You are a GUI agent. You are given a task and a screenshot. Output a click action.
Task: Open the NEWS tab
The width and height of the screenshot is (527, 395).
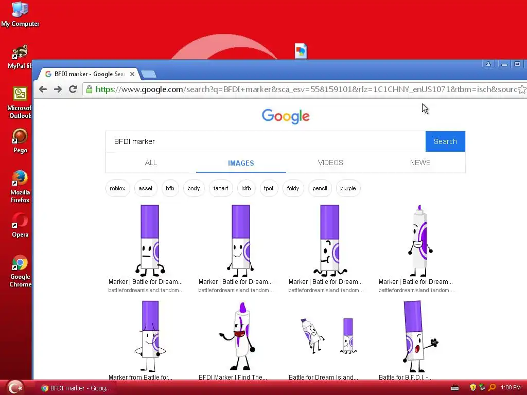[x=420, y=163]
